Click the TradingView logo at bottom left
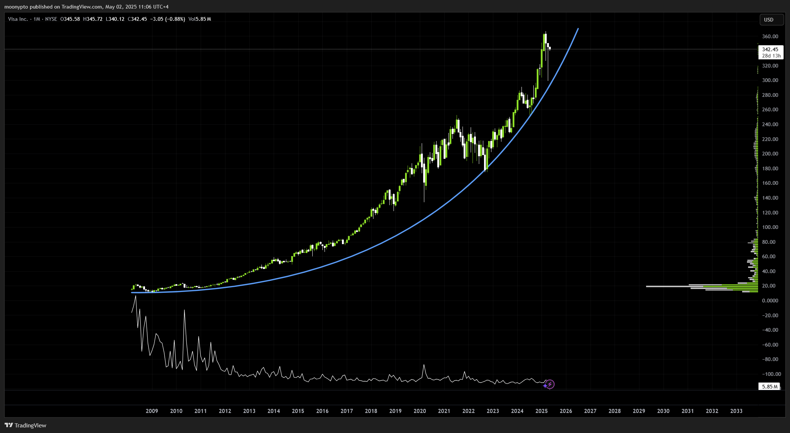 [x=26, y=425]
